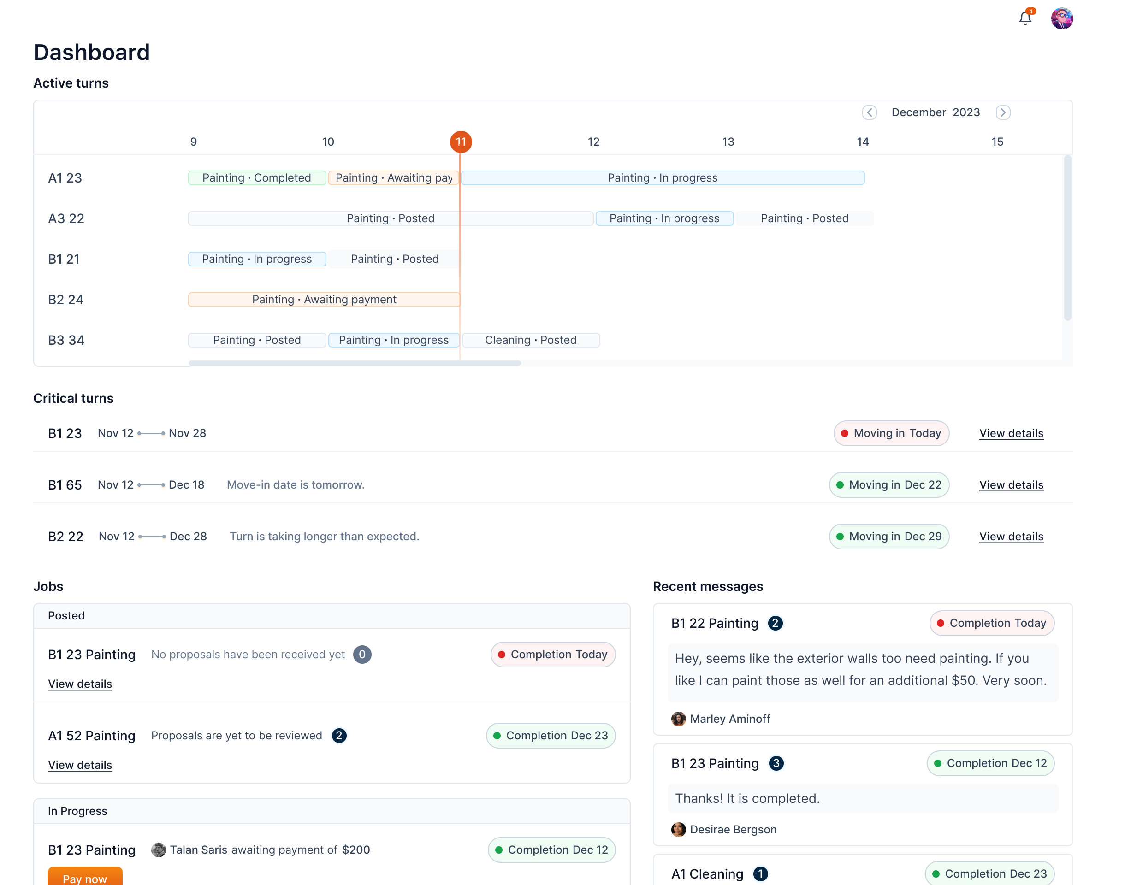View details for critical turn B1 23
This screenshot has height=885, width=1125.
[x=1011, y=433]
